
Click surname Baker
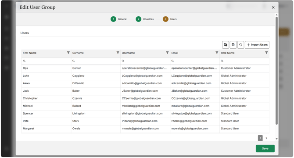(x=76, y=91)
